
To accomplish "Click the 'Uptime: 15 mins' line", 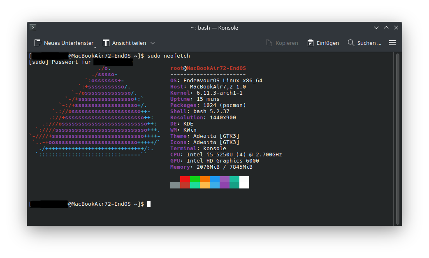I will point(195,99).
